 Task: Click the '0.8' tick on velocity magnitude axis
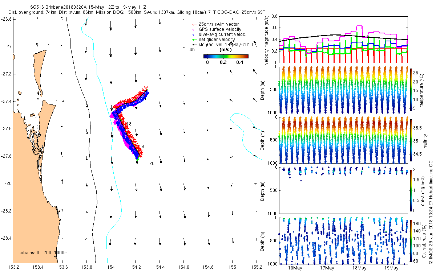[x=274, y=16]
